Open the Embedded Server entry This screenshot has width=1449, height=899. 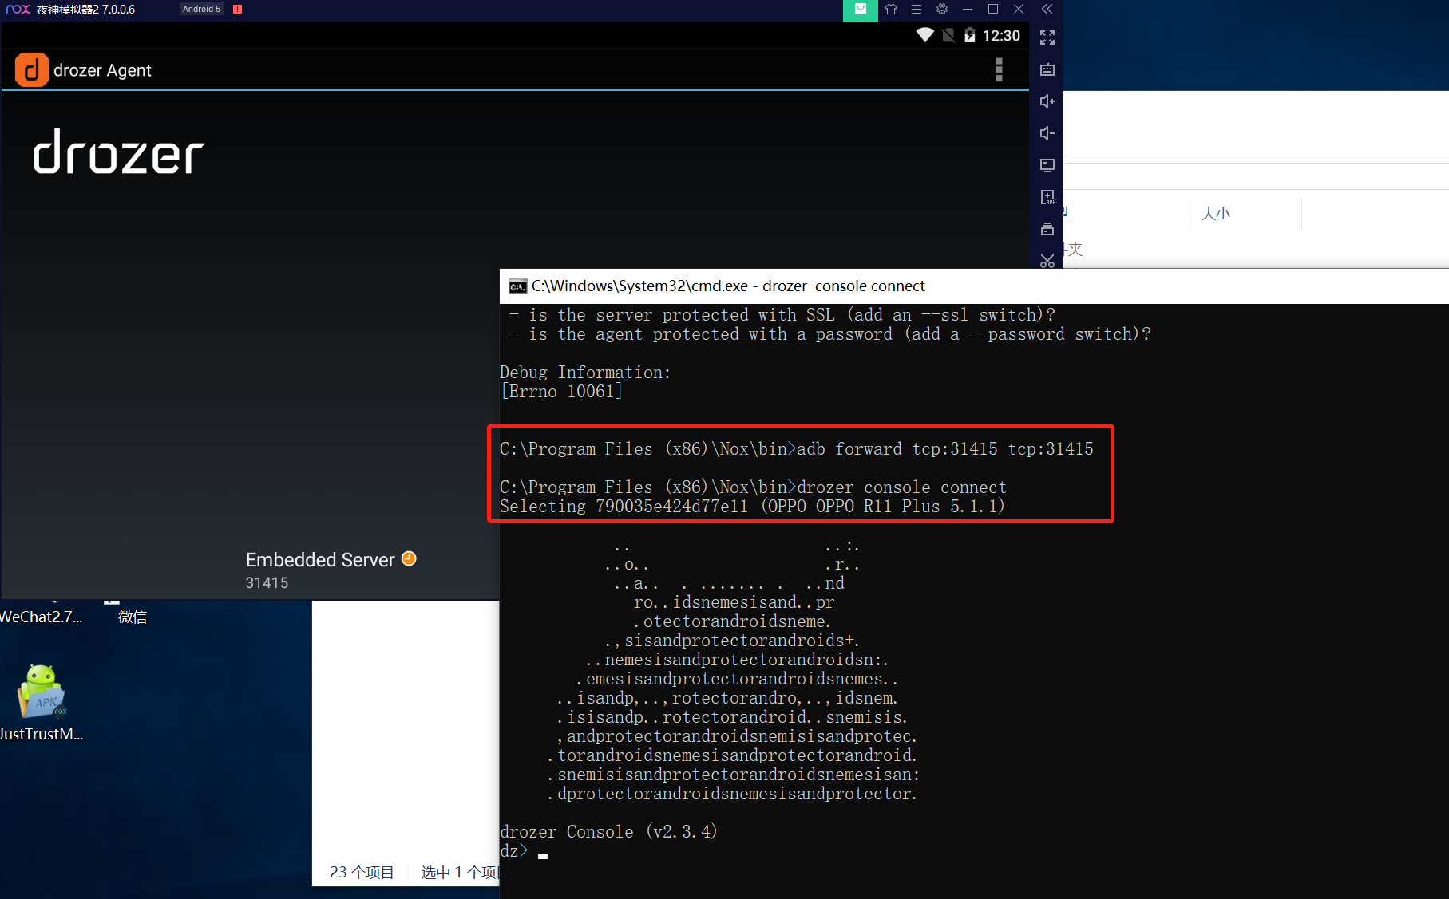(x=331, y=570)
